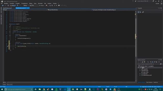The width and height of the screenshot is (163, 91).
Task: Click the Windows Start button
Action: point(2,89)
